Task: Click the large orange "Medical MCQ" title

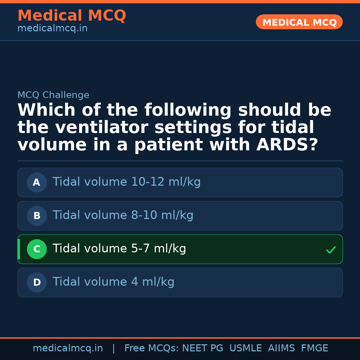Action: (x=72, y=16)
